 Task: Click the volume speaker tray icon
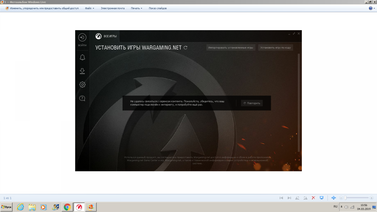coord(347,207)
